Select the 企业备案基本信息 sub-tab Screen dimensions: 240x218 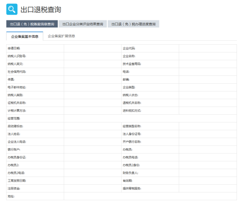(x=25, y=36)
